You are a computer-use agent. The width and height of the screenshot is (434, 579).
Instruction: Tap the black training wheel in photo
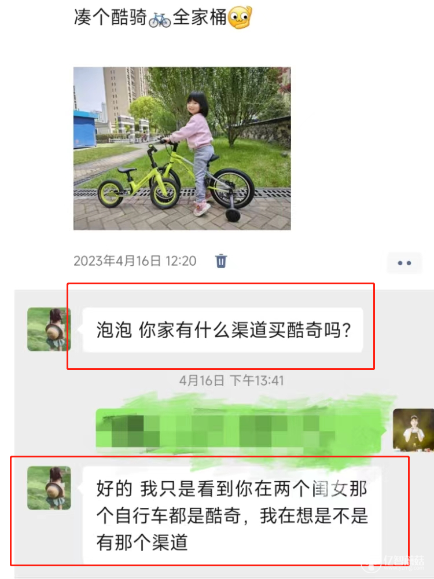tap(233, 214)
